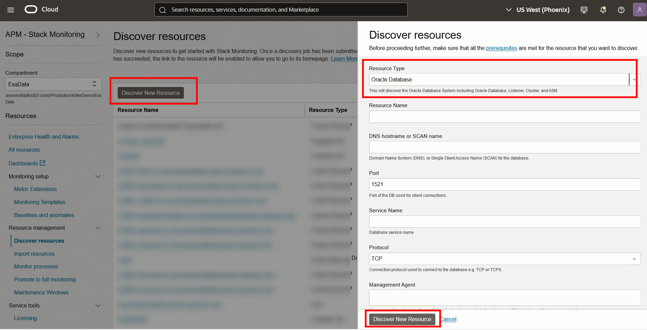Open the navigation hamburger menu

(10, 10)
